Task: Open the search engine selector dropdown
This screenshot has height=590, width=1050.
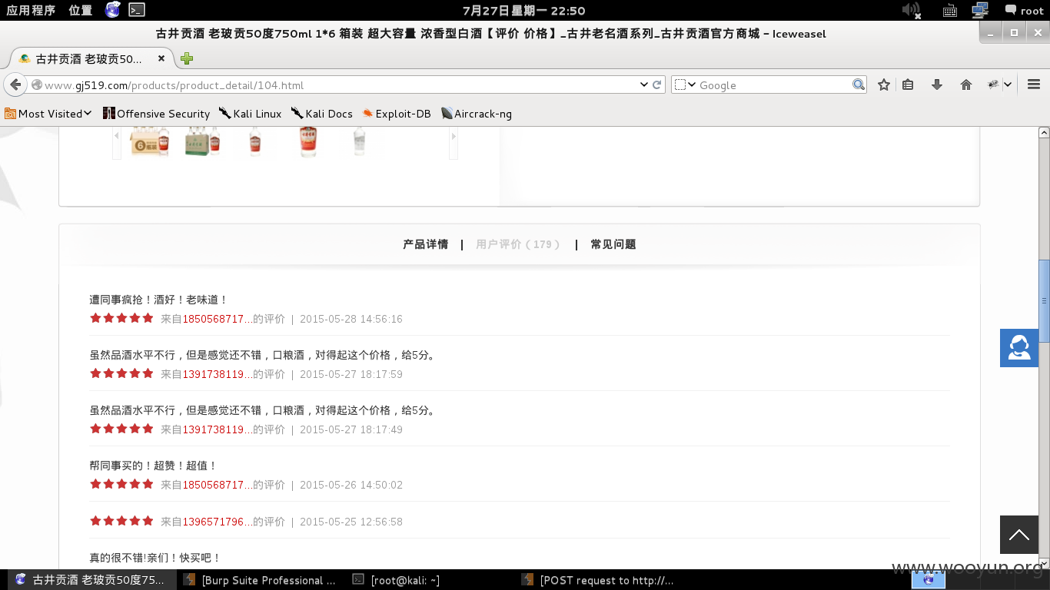Action: coord(685,85)
